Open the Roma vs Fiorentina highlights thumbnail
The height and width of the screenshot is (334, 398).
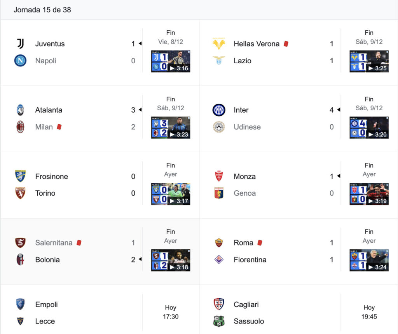click(x=369, y=260)
